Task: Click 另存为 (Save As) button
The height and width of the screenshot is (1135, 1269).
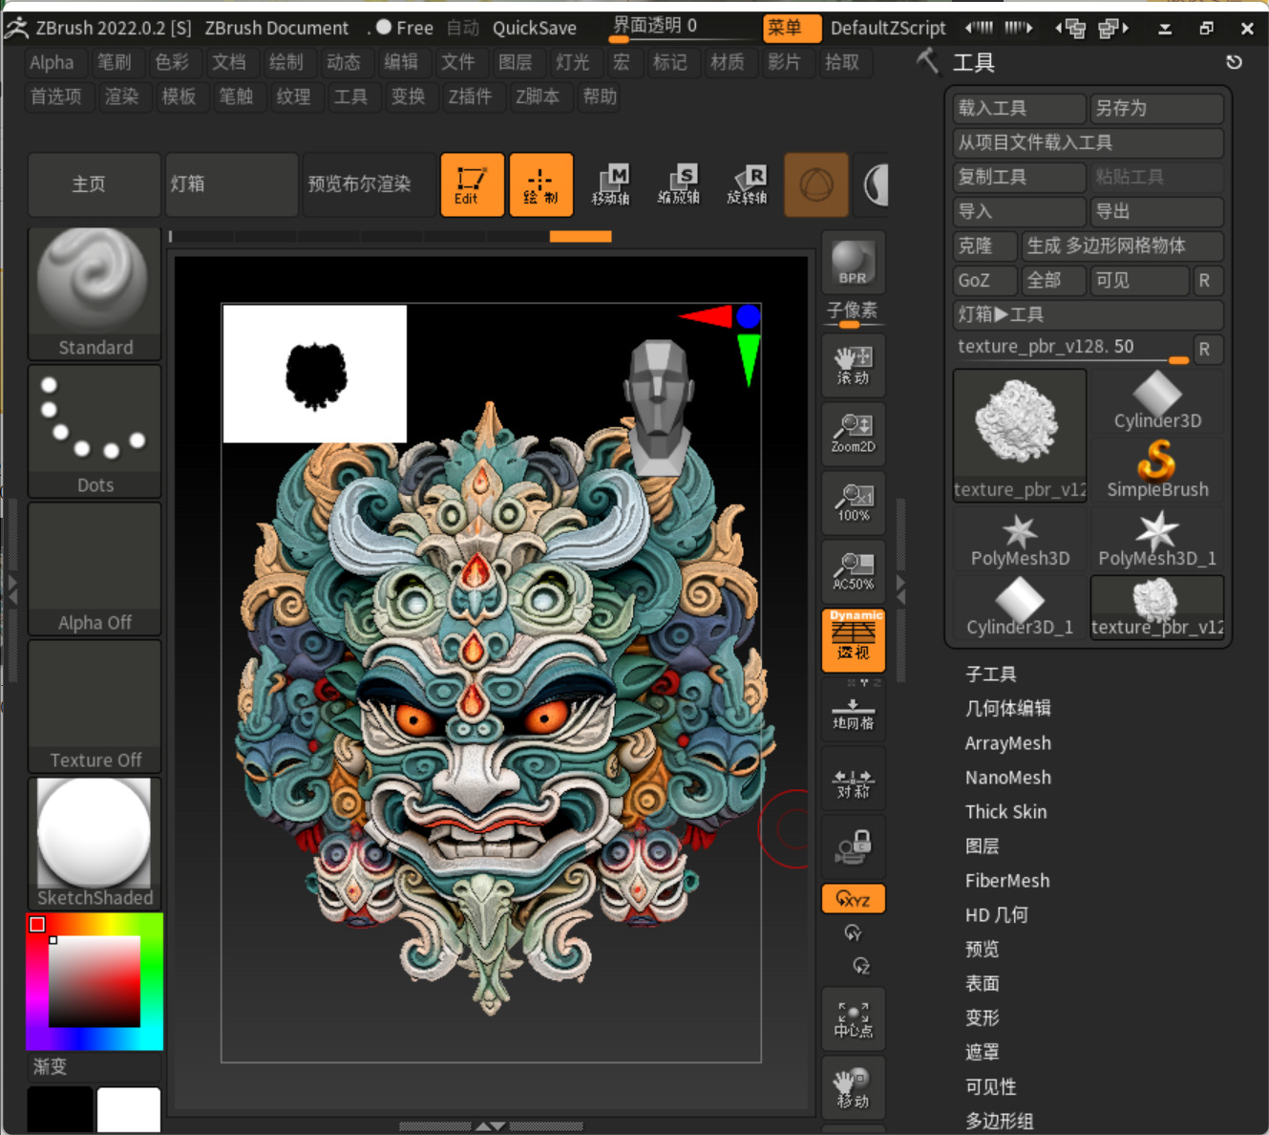Action: [1157, 108]
